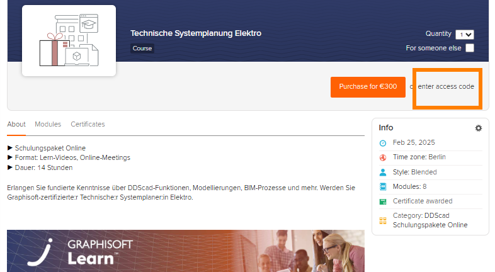Click the modules icon beside Modules: 8
495x272 pixels.
383,187
